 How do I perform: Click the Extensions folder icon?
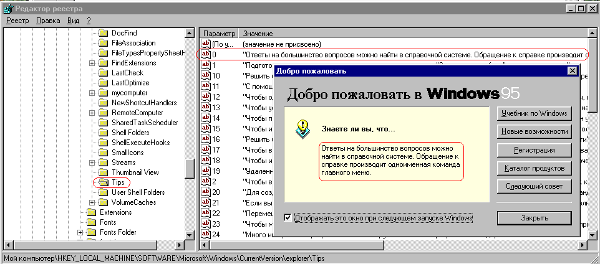click(91, 212)
